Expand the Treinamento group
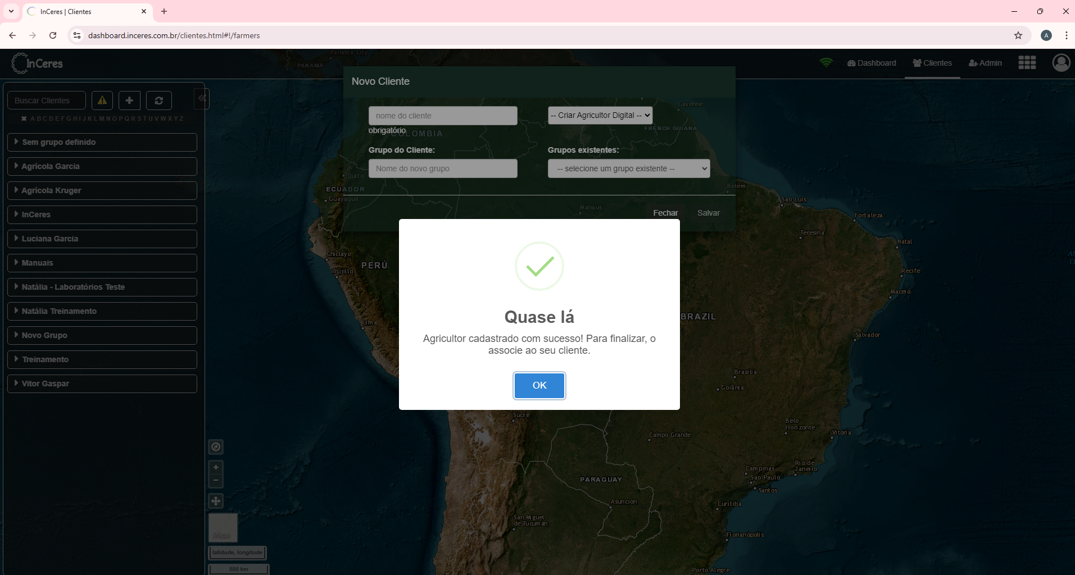Screen dimensions: 1075x575 click(x=102, y=359)
